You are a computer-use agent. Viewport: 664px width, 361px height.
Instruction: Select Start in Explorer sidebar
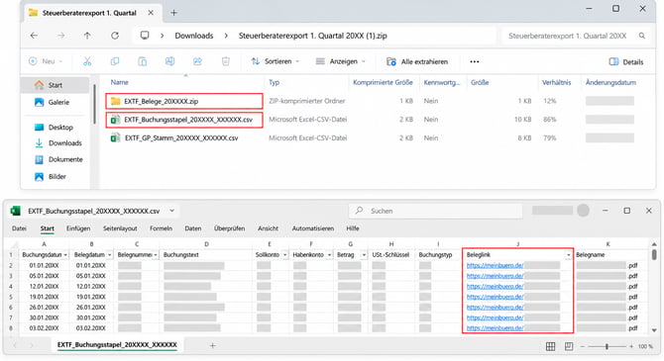55,85
